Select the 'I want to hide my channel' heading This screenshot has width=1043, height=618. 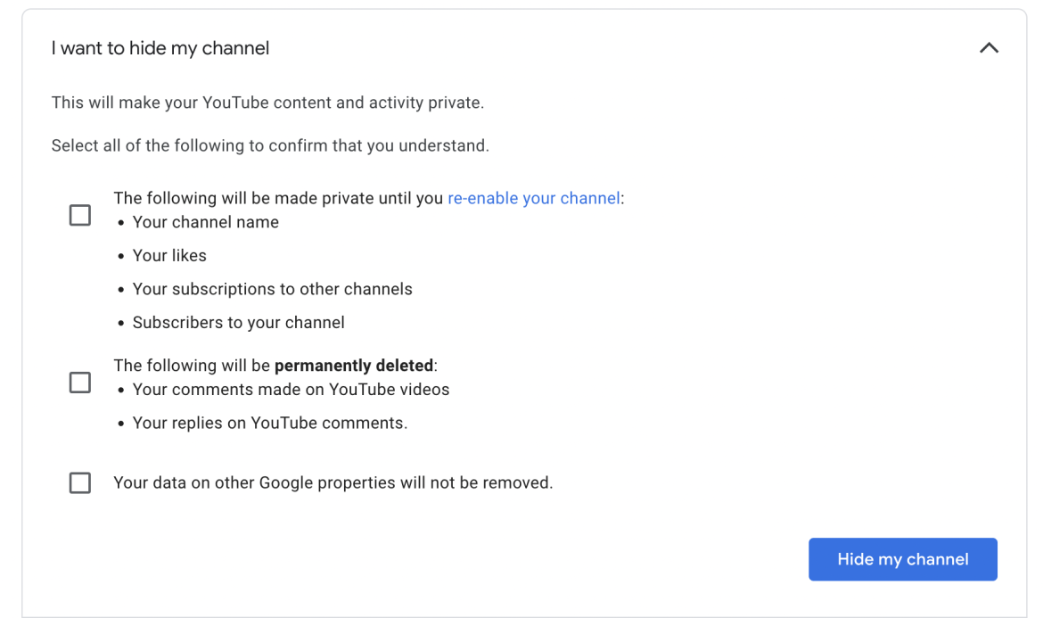click(160, 48)
